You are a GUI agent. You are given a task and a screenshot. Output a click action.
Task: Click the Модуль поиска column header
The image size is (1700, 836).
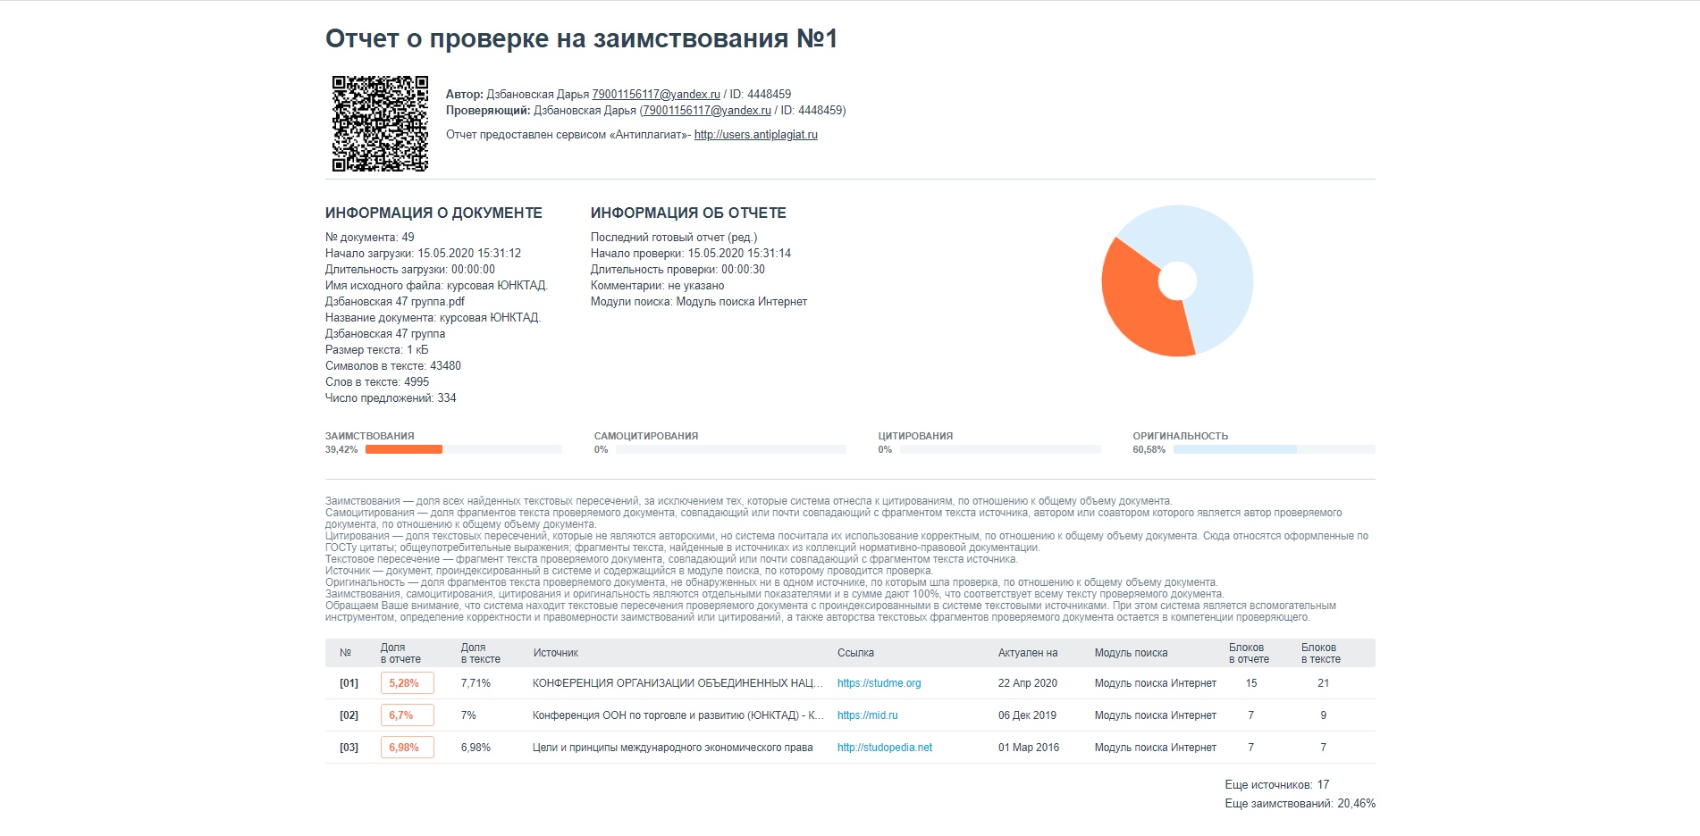coord(1131,653)
